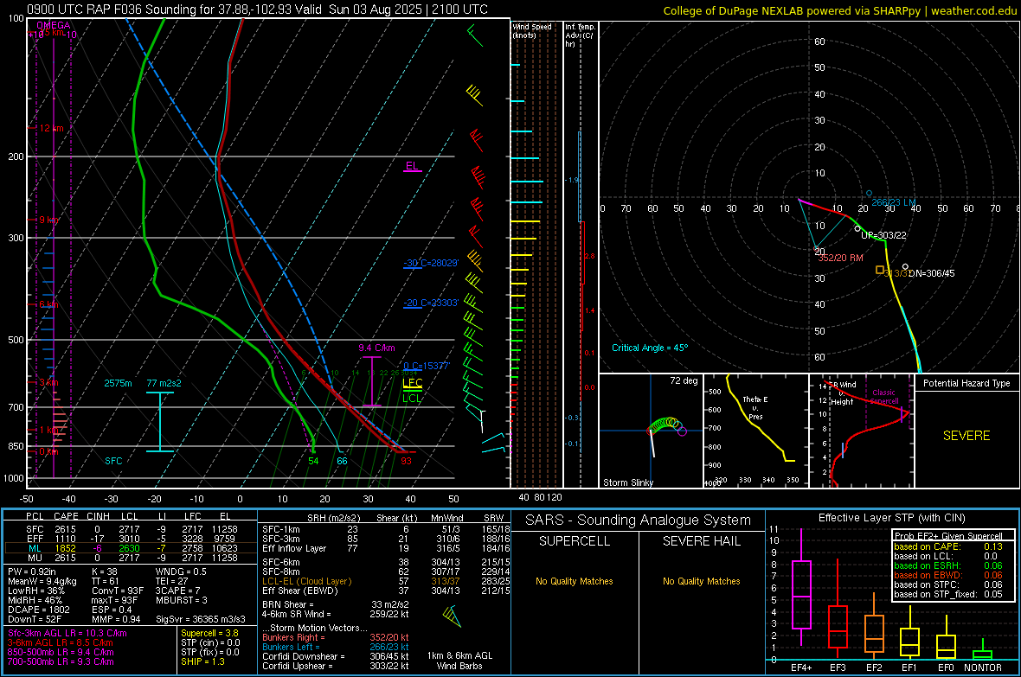Click the OMEGA label at top left

(53, 25)
